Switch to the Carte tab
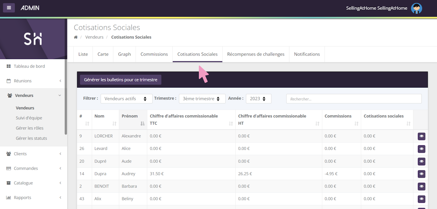Screen dimensions: 437x209 (103, 54)
